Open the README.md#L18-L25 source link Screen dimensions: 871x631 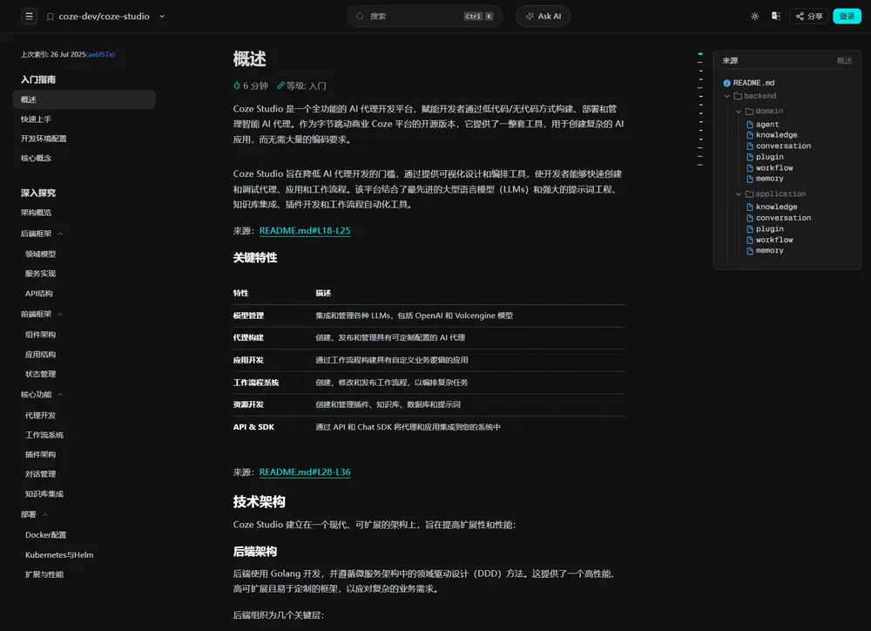[x=305, y=231]
